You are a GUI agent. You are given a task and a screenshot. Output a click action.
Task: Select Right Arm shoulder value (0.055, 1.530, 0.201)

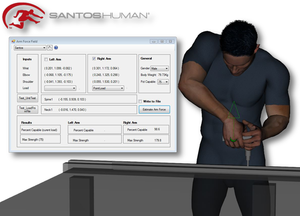tap(105, 82)
